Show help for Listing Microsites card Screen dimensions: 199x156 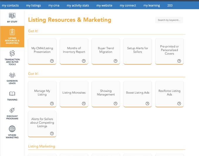point(84,104)
